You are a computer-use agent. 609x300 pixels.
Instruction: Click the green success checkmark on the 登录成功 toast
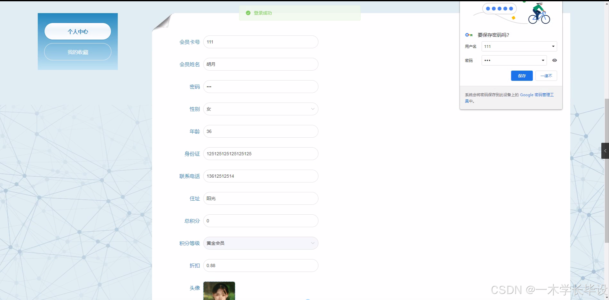[x=248, y=13]
